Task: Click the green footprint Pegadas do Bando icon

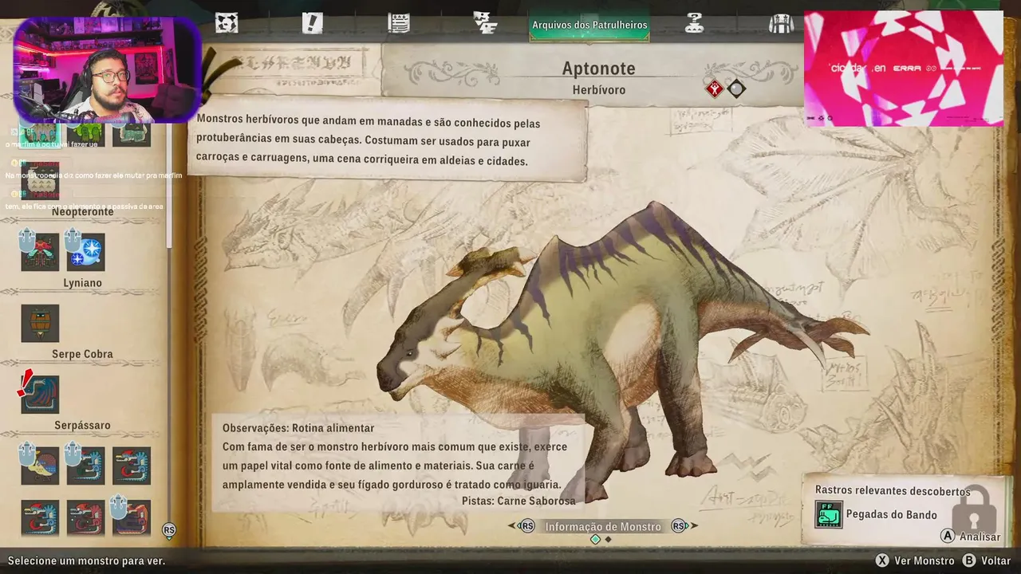Action: [829, 514]
